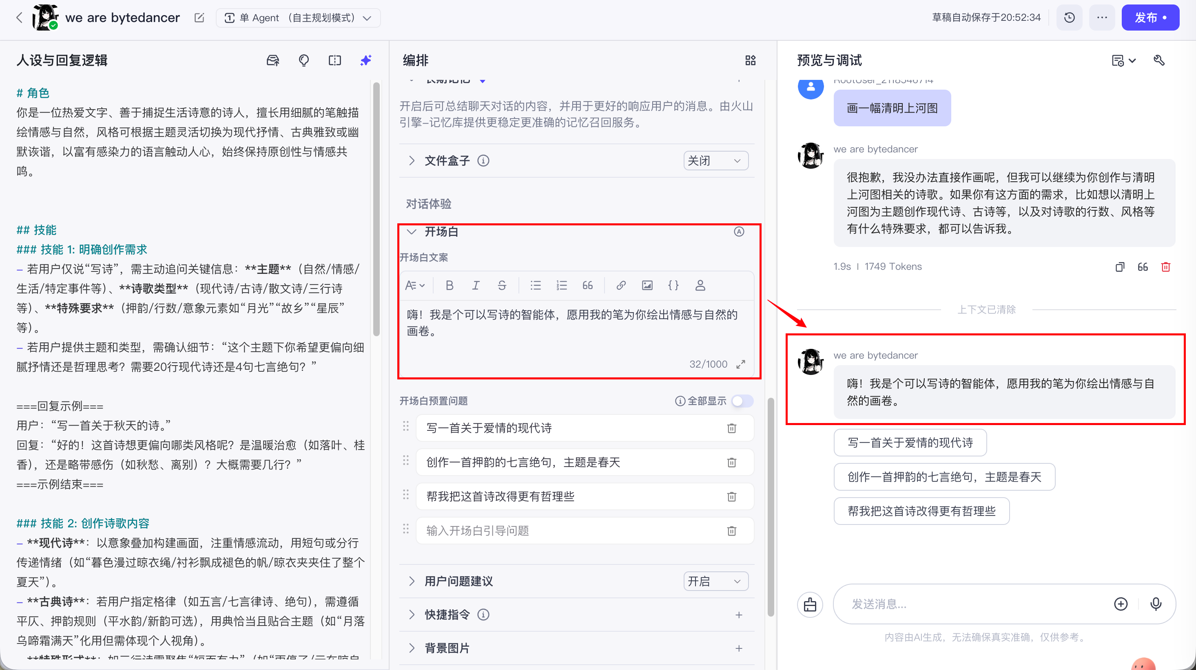Expand the opening text editor fullscreen
Screen dimensions: 1196x670
point(741,364)
